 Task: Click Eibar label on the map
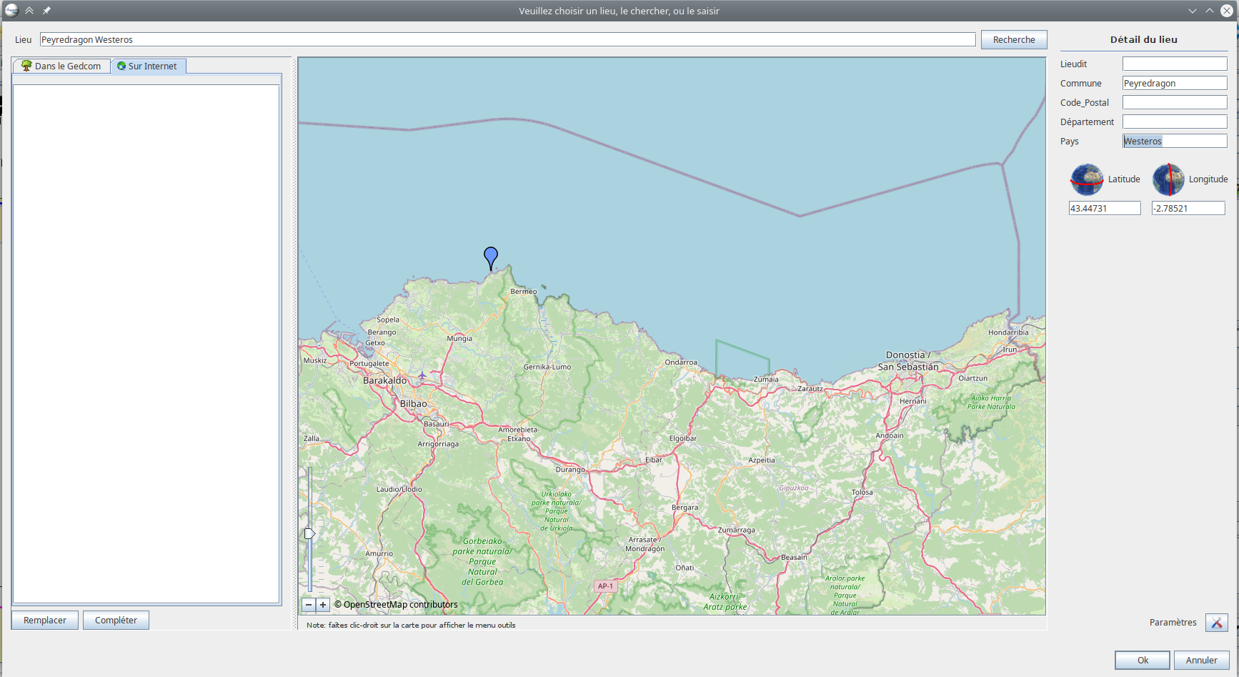[x=653, y=460]
